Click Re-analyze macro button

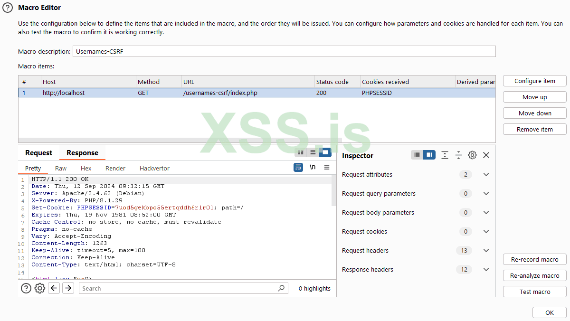click(535, 276)
